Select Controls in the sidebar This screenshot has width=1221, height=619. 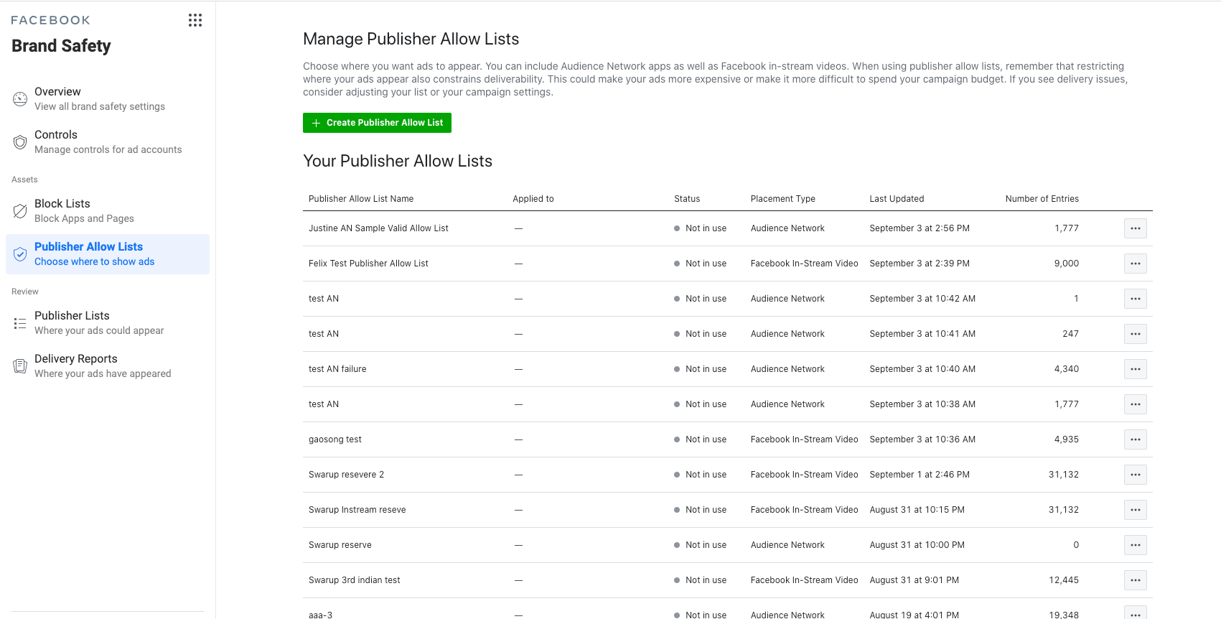tap(108, 142)
